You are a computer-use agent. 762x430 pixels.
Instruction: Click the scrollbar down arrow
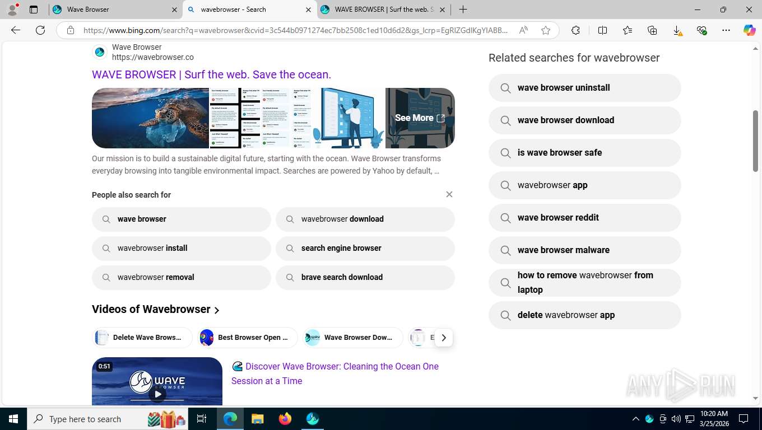[755, 399]
